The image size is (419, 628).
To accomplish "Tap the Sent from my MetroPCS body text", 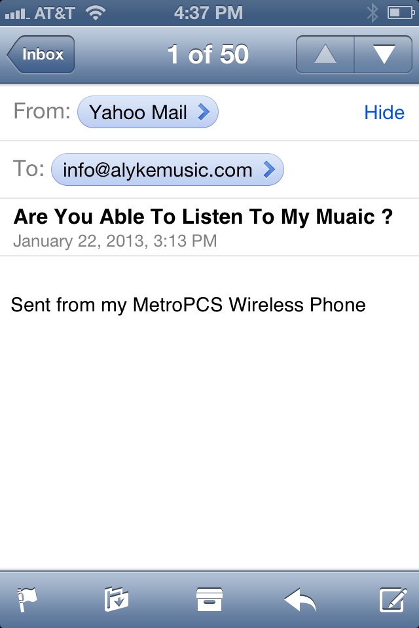I will [x=188, y=305].
